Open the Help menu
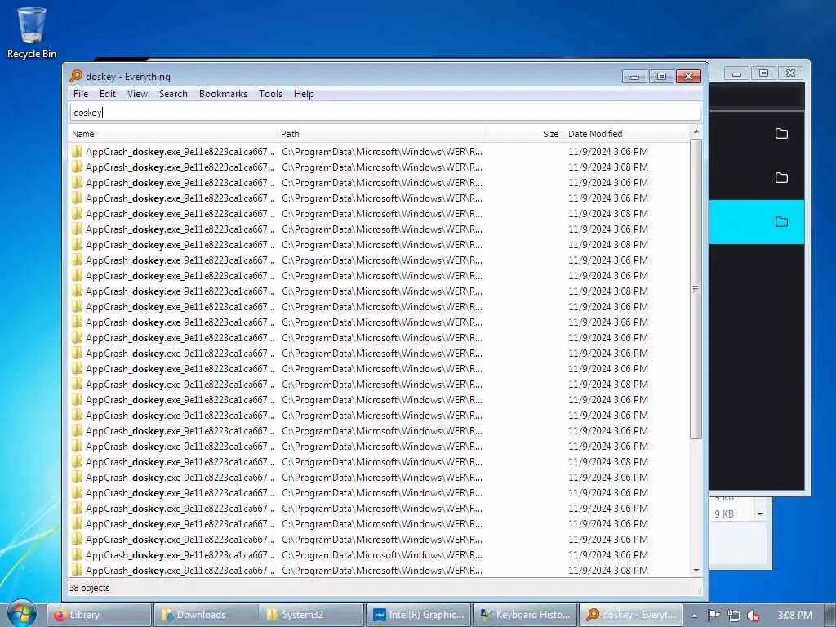Screen dimensions: 836x627 [304, 94]
